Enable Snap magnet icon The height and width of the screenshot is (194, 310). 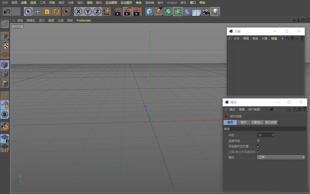pos(5,126)
